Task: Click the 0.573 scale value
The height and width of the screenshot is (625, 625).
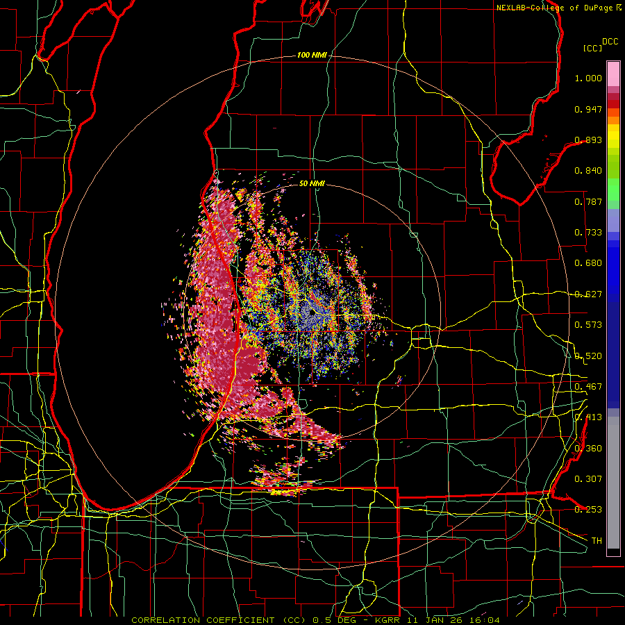Action: [588, 325]
